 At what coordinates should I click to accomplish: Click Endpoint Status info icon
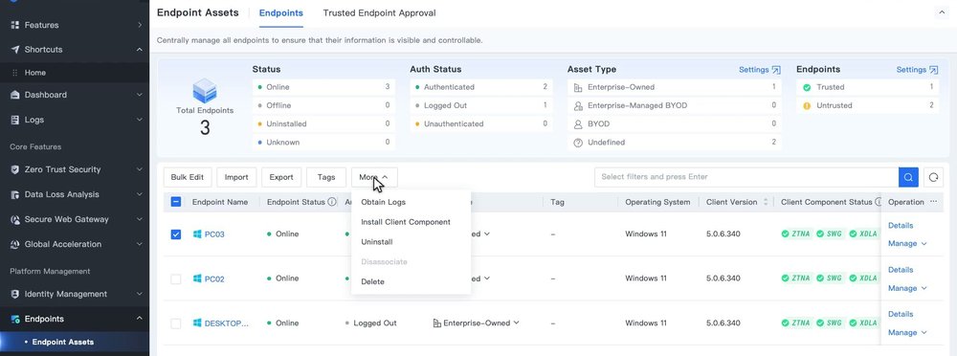[x=332, y=202]
